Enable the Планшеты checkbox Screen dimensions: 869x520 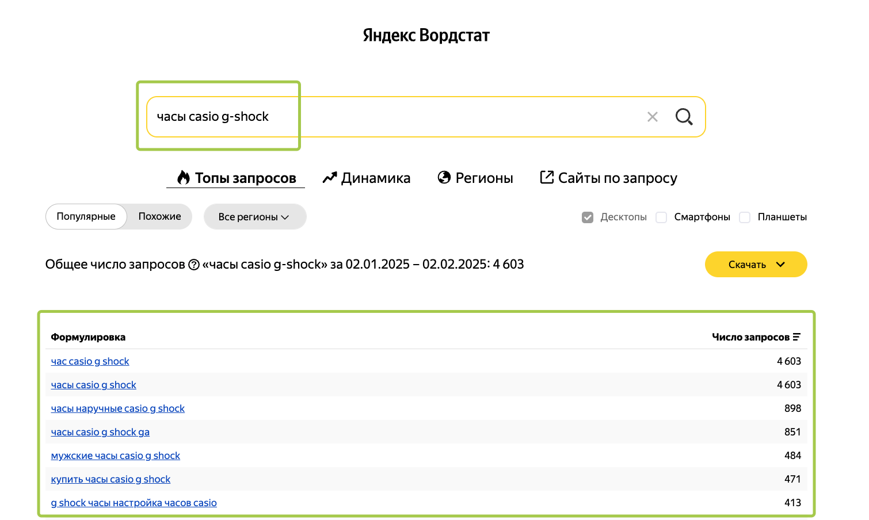tap(745, 217)
